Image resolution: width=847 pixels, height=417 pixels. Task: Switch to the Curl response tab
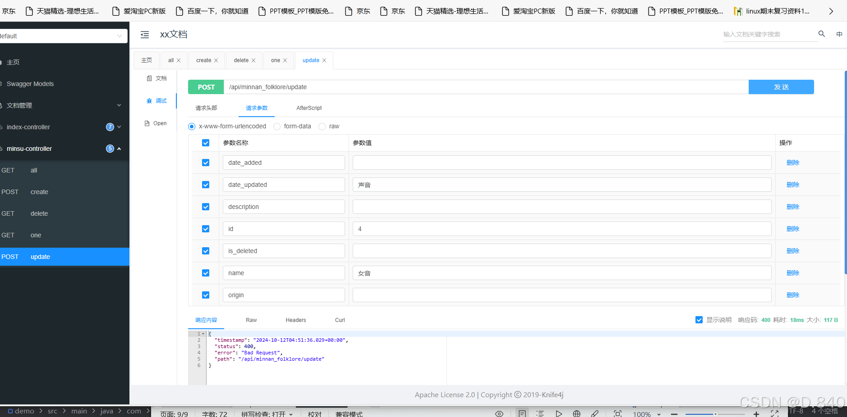[x=339, y=320]
